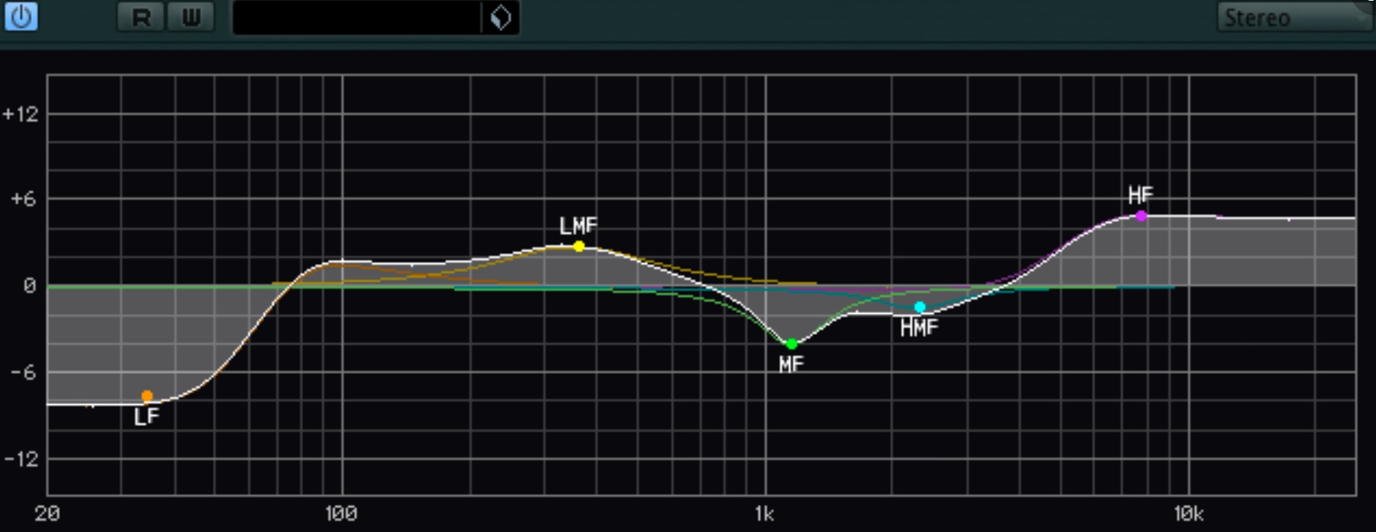This screenshot has width=1376, height=532.
Task: Enable Write automation with W button
Action: (191, 17)
